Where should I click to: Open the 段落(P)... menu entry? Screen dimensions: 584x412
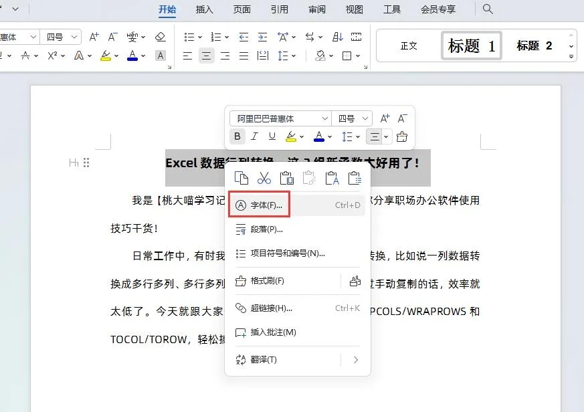pos(297,229)
